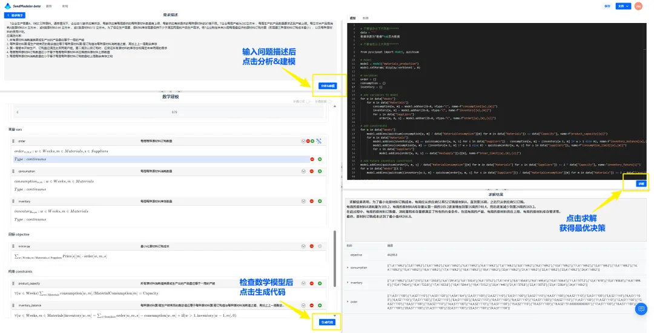
Task: Expand the inventory result row
Action: (x=348, y=283)
